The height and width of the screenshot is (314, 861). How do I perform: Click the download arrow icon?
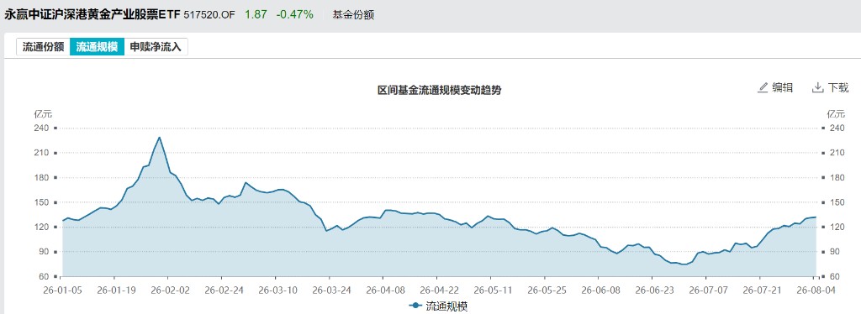(x=818, y=87)
